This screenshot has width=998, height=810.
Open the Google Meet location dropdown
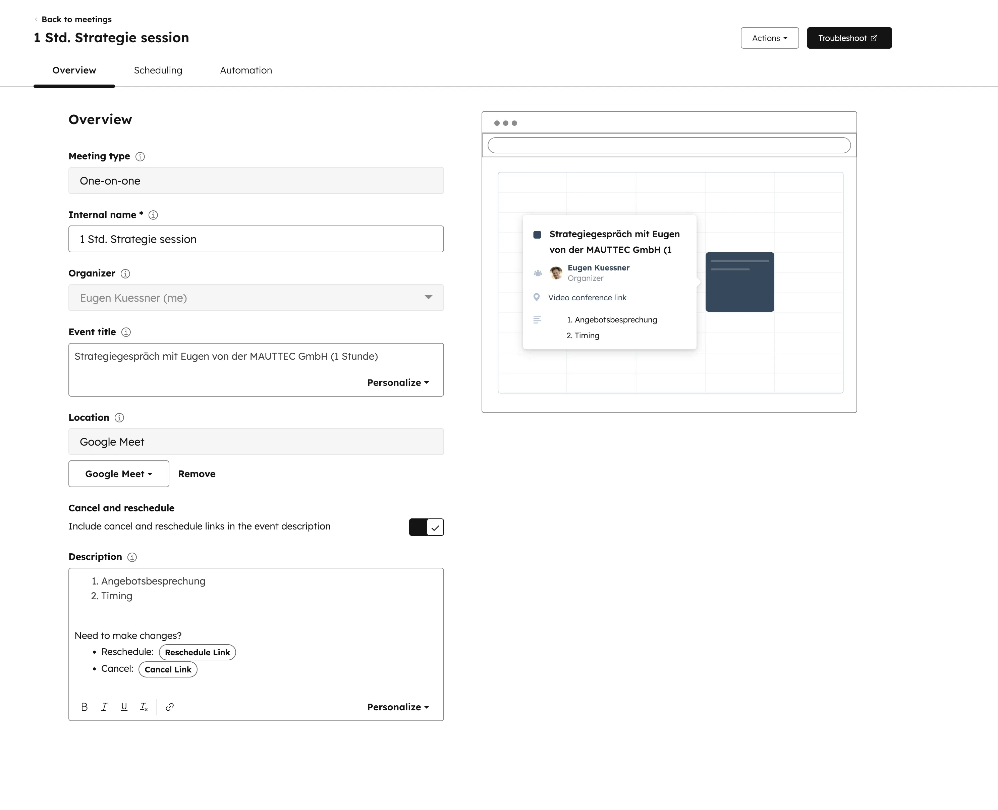(118, 473)
